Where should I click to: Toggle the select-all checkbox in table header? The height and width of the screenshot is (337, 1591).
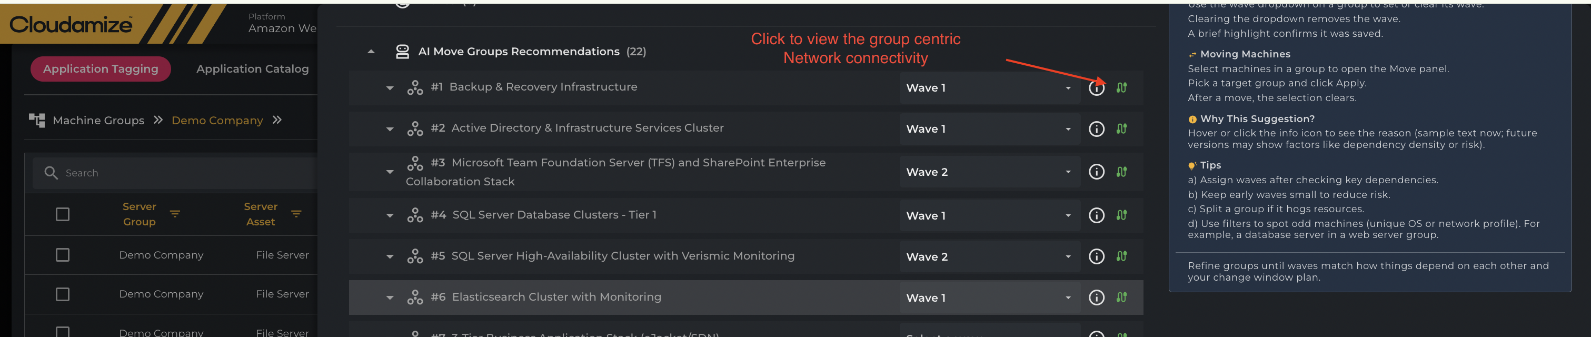pos(62,214)
